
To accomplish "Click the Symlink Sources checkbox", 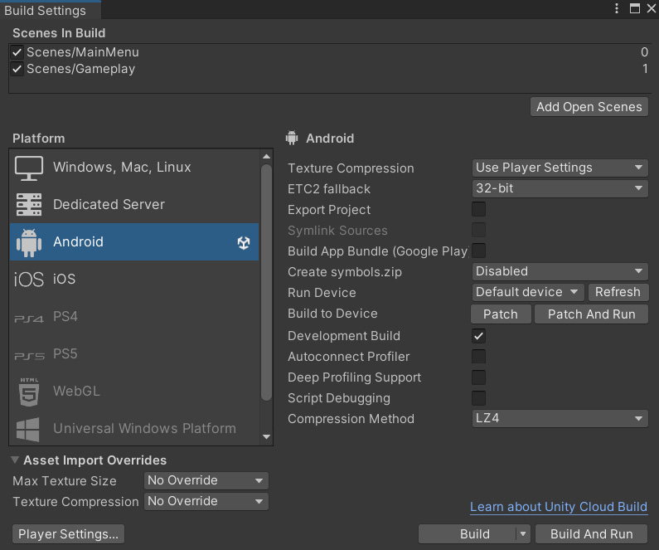I will pyautogui.click(x=478, y=230).
